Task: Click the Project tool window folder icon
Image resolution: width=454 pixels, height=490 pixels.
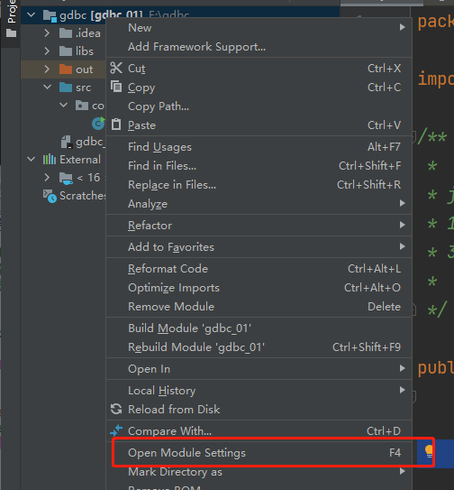Action: tap(11, 32)
